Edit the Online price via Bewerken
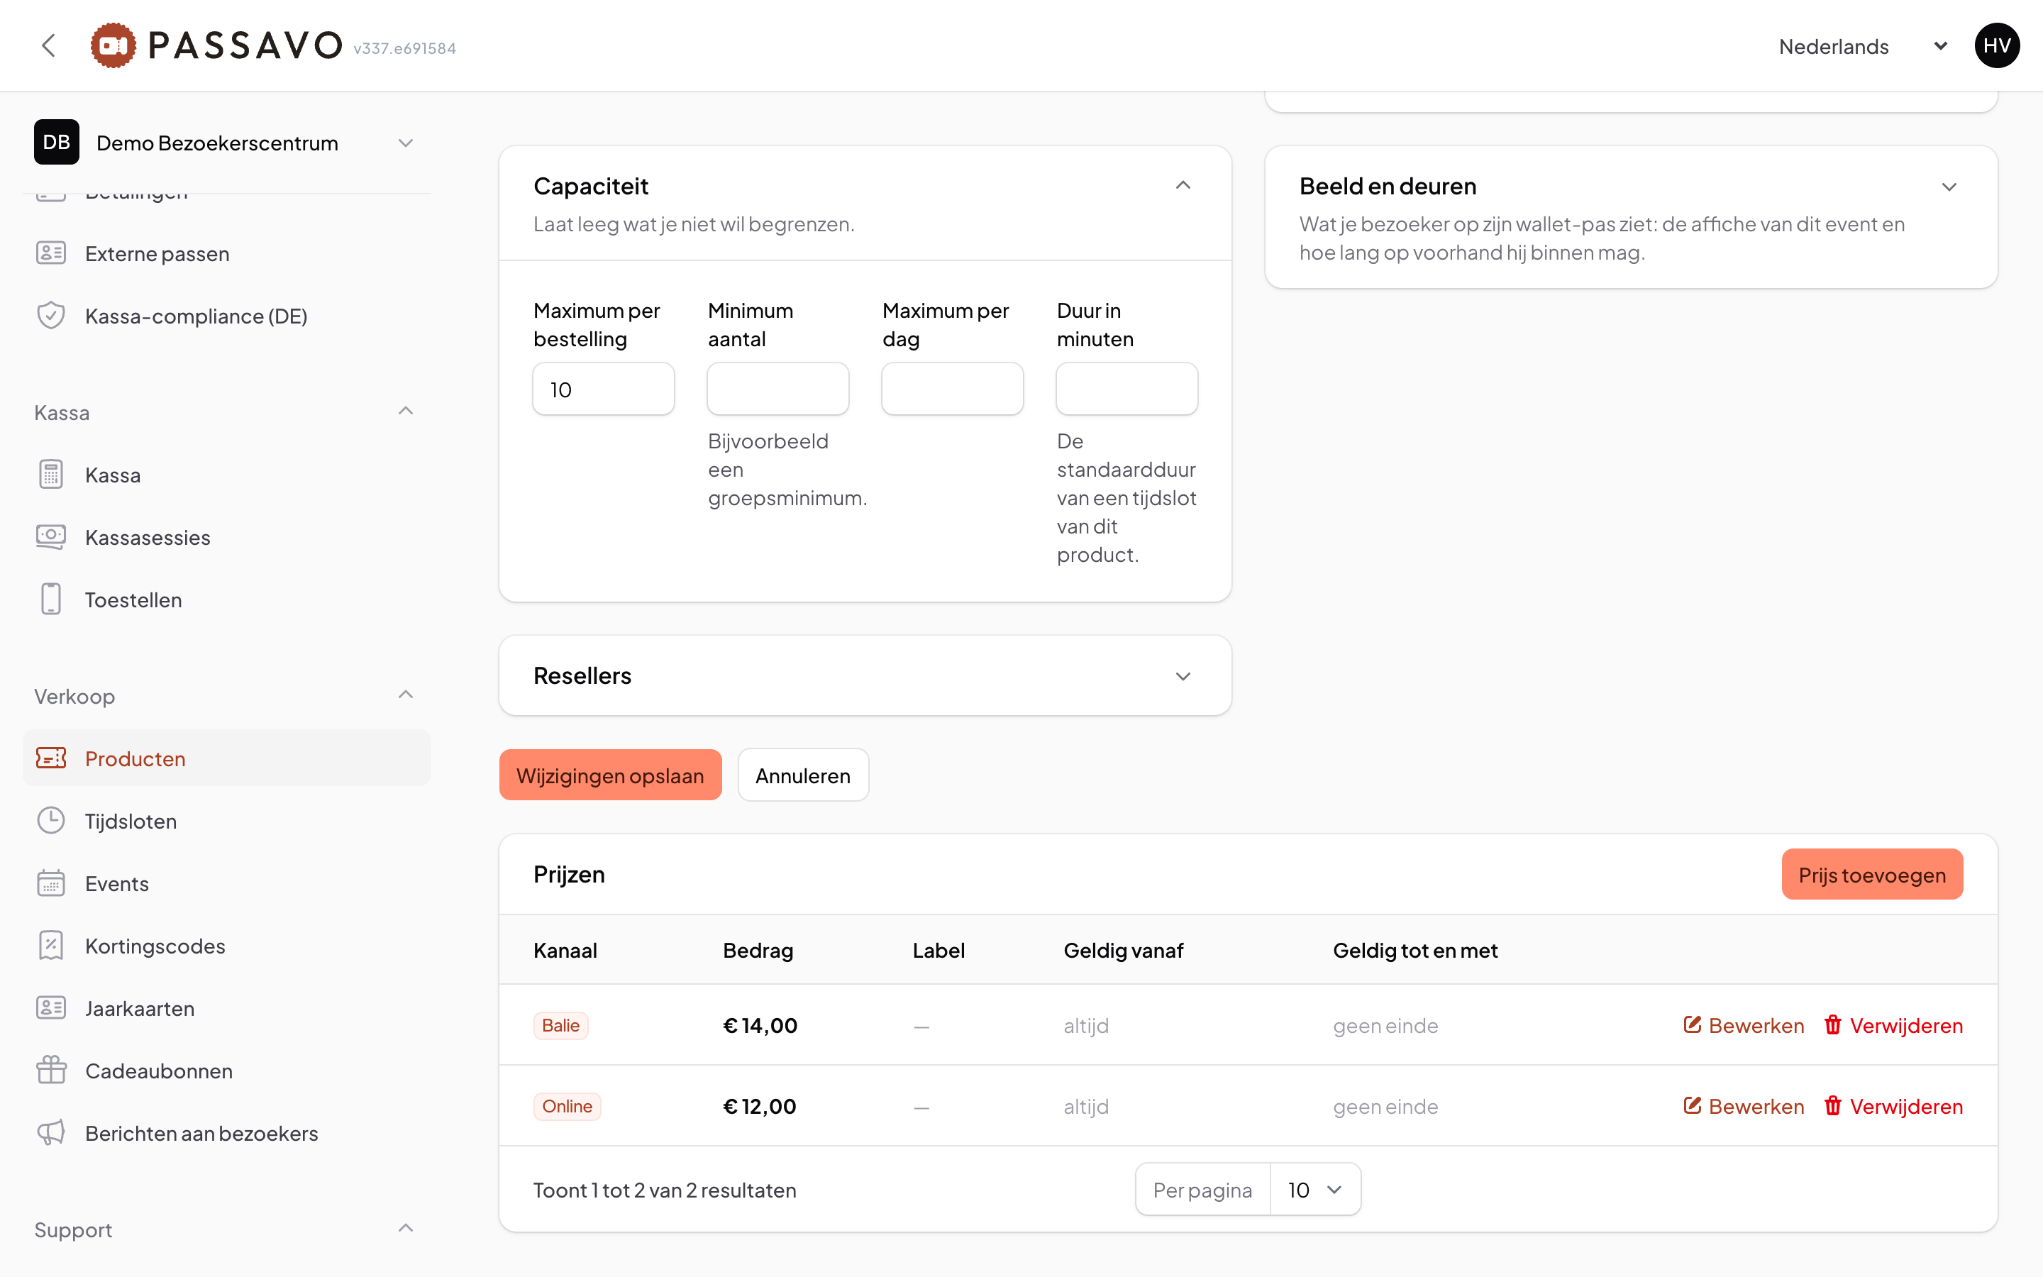The width and height of the screenshot is (2043, 1277). 1744,1107
